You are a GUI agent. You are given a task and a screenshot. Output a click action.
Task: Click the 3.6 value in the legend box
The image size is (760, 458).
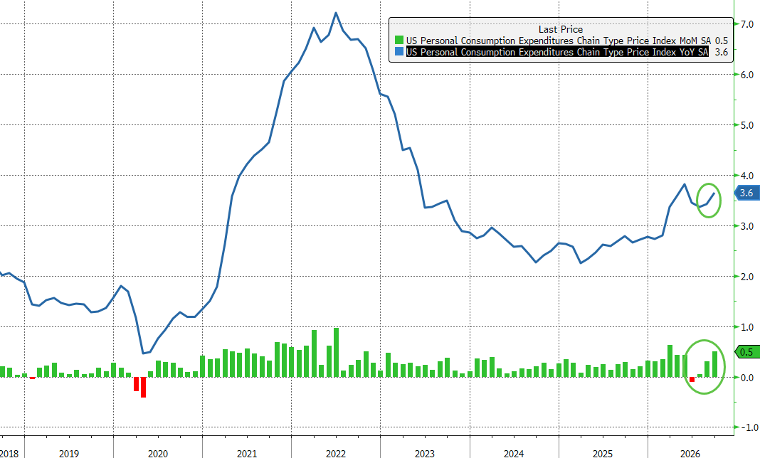pyautogui.click(x=722, y=52)
